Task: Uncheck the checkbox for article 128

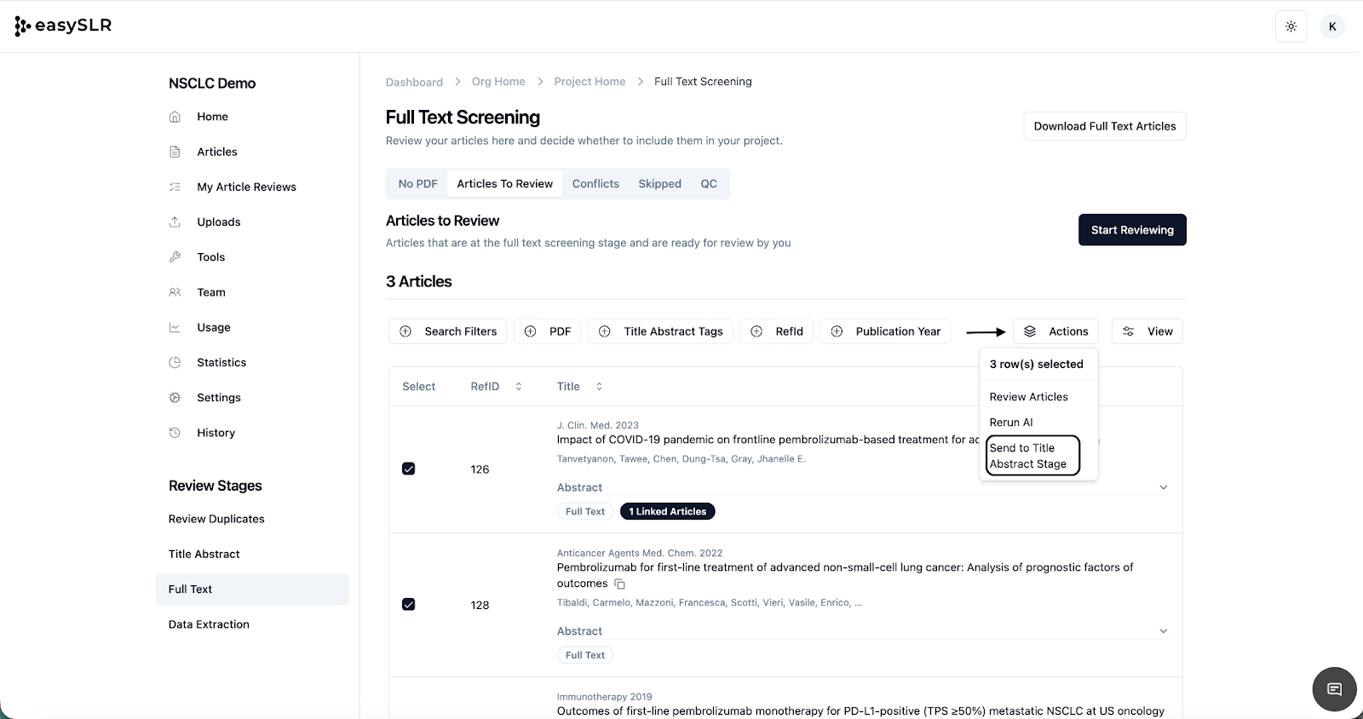Action: click(409, 605)
